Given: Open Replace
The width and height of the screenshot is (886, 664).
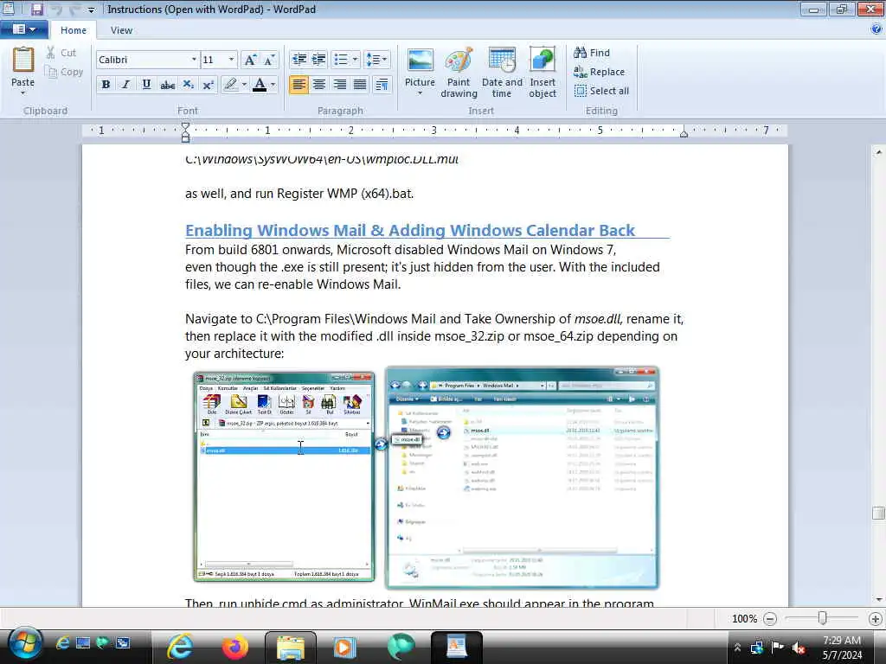Looking at the screenshot, I should (599, 72).
